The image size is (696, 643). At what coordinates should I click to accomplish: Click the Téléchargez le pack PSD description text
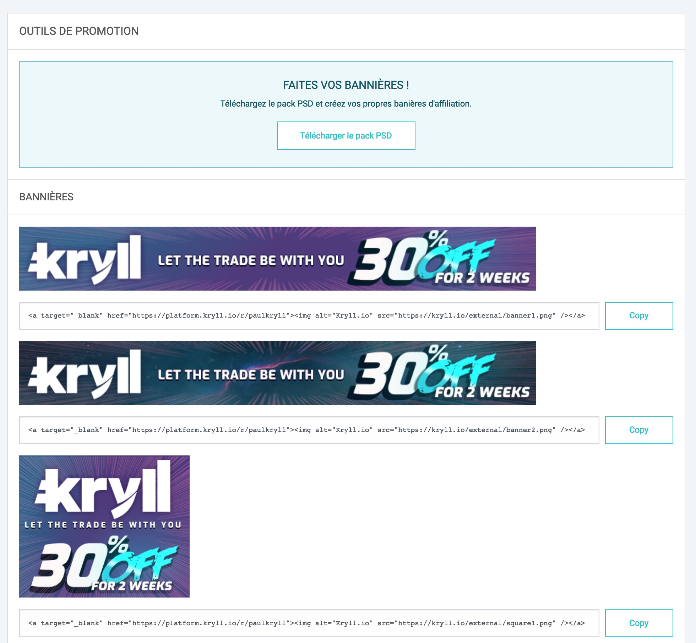346,104
